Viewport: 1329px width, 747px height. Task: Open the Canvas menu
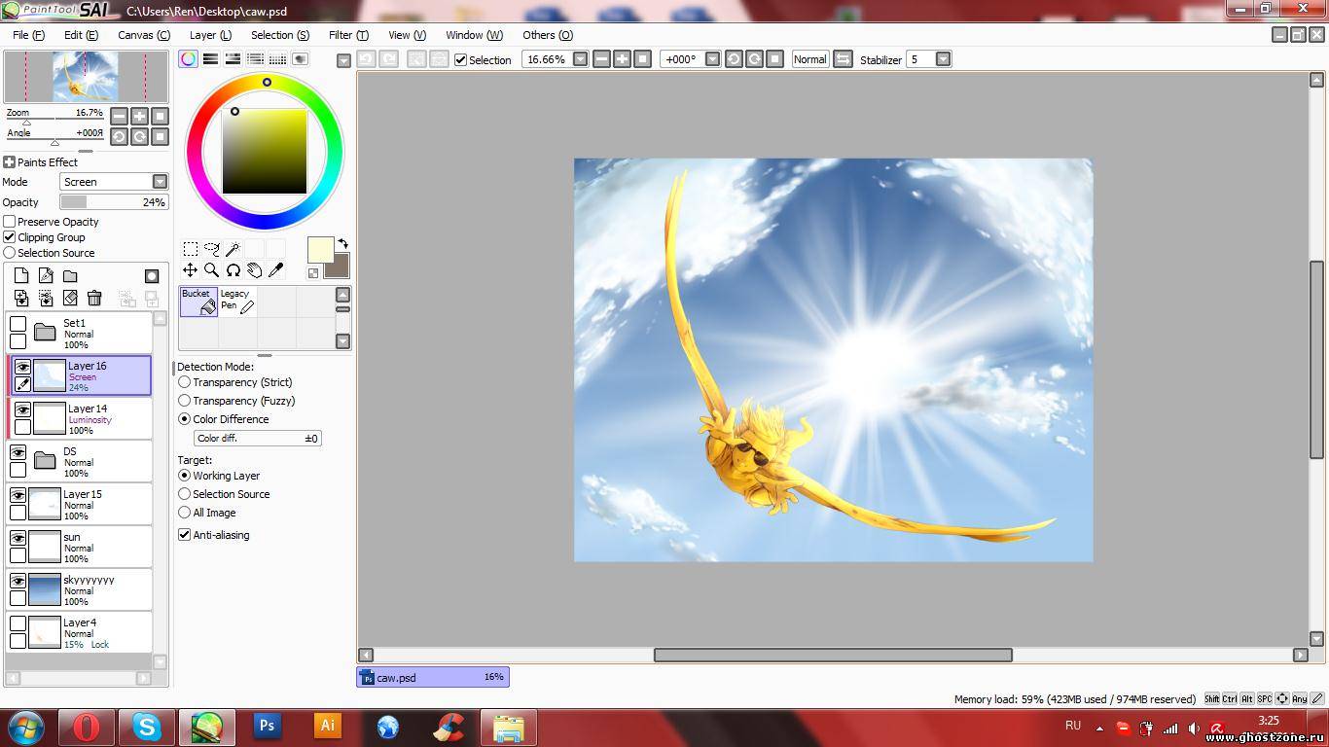click(144, 35)
